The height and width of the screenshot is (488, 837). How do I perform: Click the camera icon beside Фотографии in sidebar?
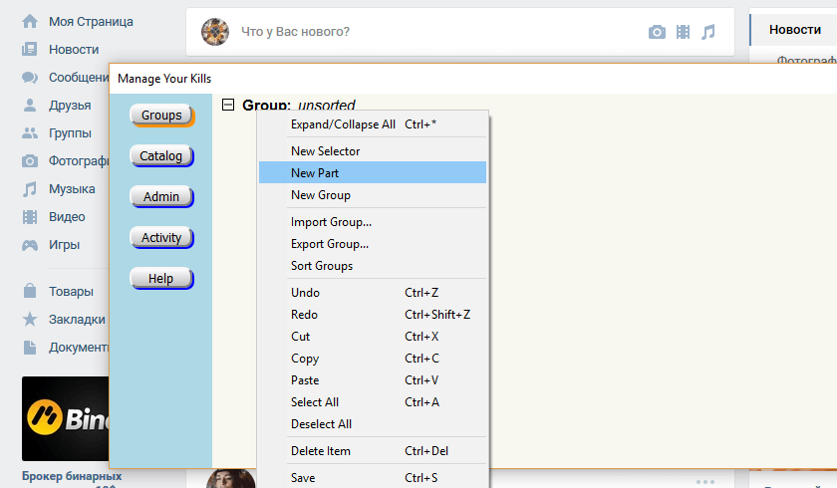[30, 160]
